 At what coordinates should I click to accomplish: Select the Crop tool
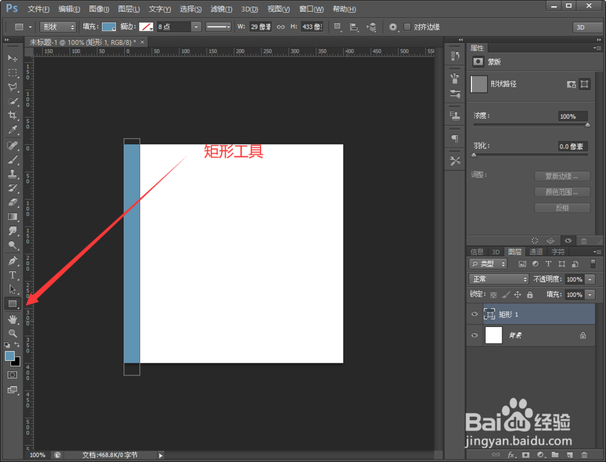point(12,116)
